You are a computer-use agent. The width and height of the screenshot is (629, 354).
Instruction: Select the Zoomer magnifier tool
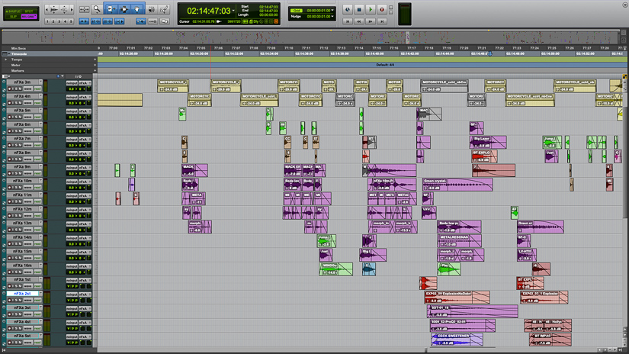click(97, 9)
